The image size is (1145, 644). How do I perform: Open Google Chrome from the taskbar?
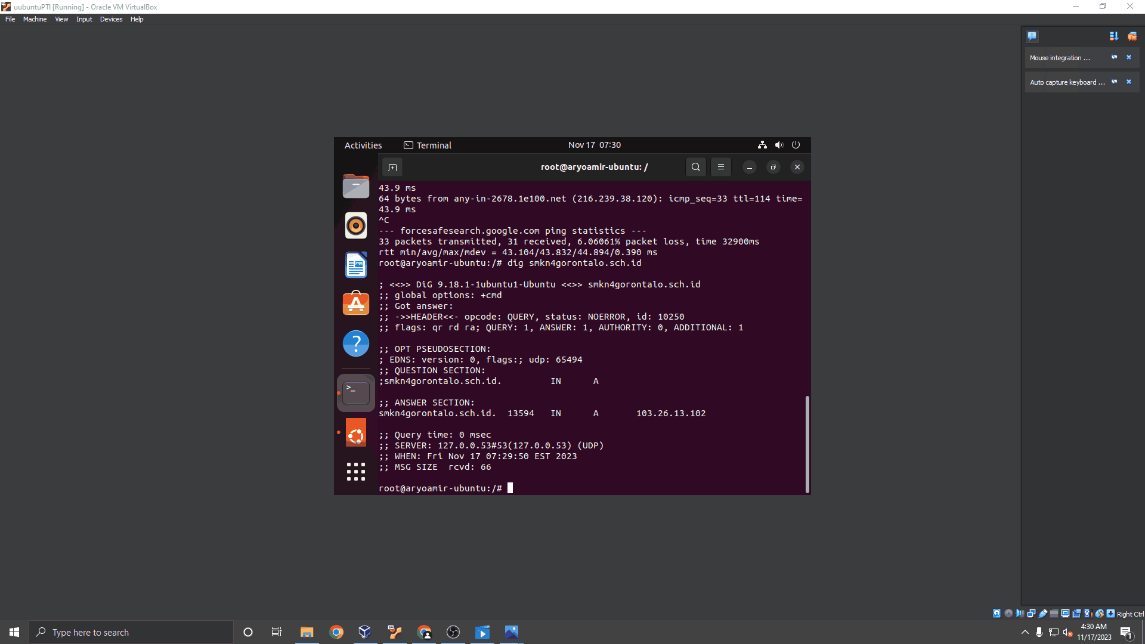tap(336, 632)
